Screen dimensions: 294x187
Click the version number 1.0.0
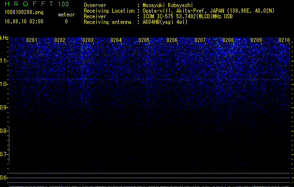click(64, 4)
